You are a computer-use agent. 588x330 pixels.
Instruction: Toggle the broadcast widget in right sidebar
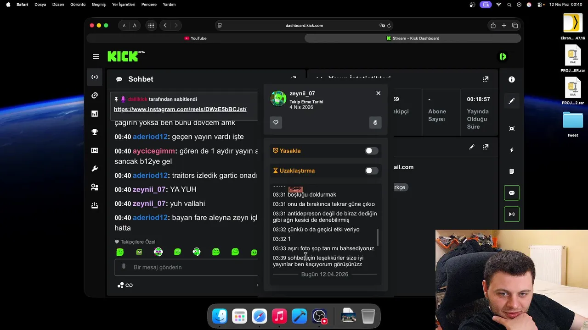pos(512,214)
